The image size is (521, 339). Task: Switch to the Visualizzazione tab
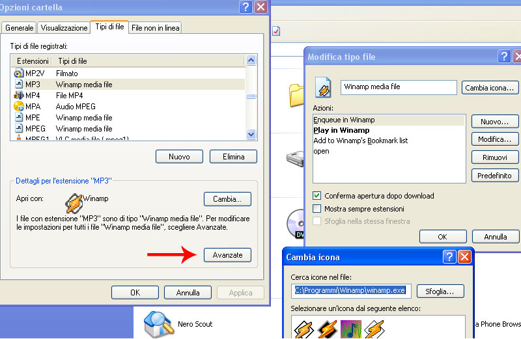(x=64, y=28)
